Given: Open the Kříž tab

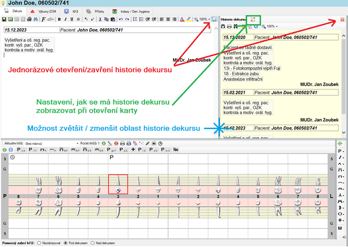Looking at the screenshot, I should [x=72, y=11].
